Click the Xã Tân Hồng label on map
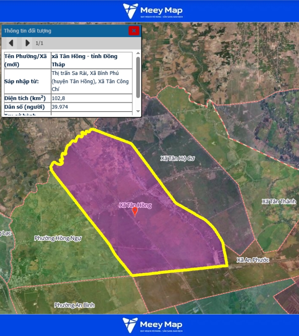299x336 pixels. 135,205
